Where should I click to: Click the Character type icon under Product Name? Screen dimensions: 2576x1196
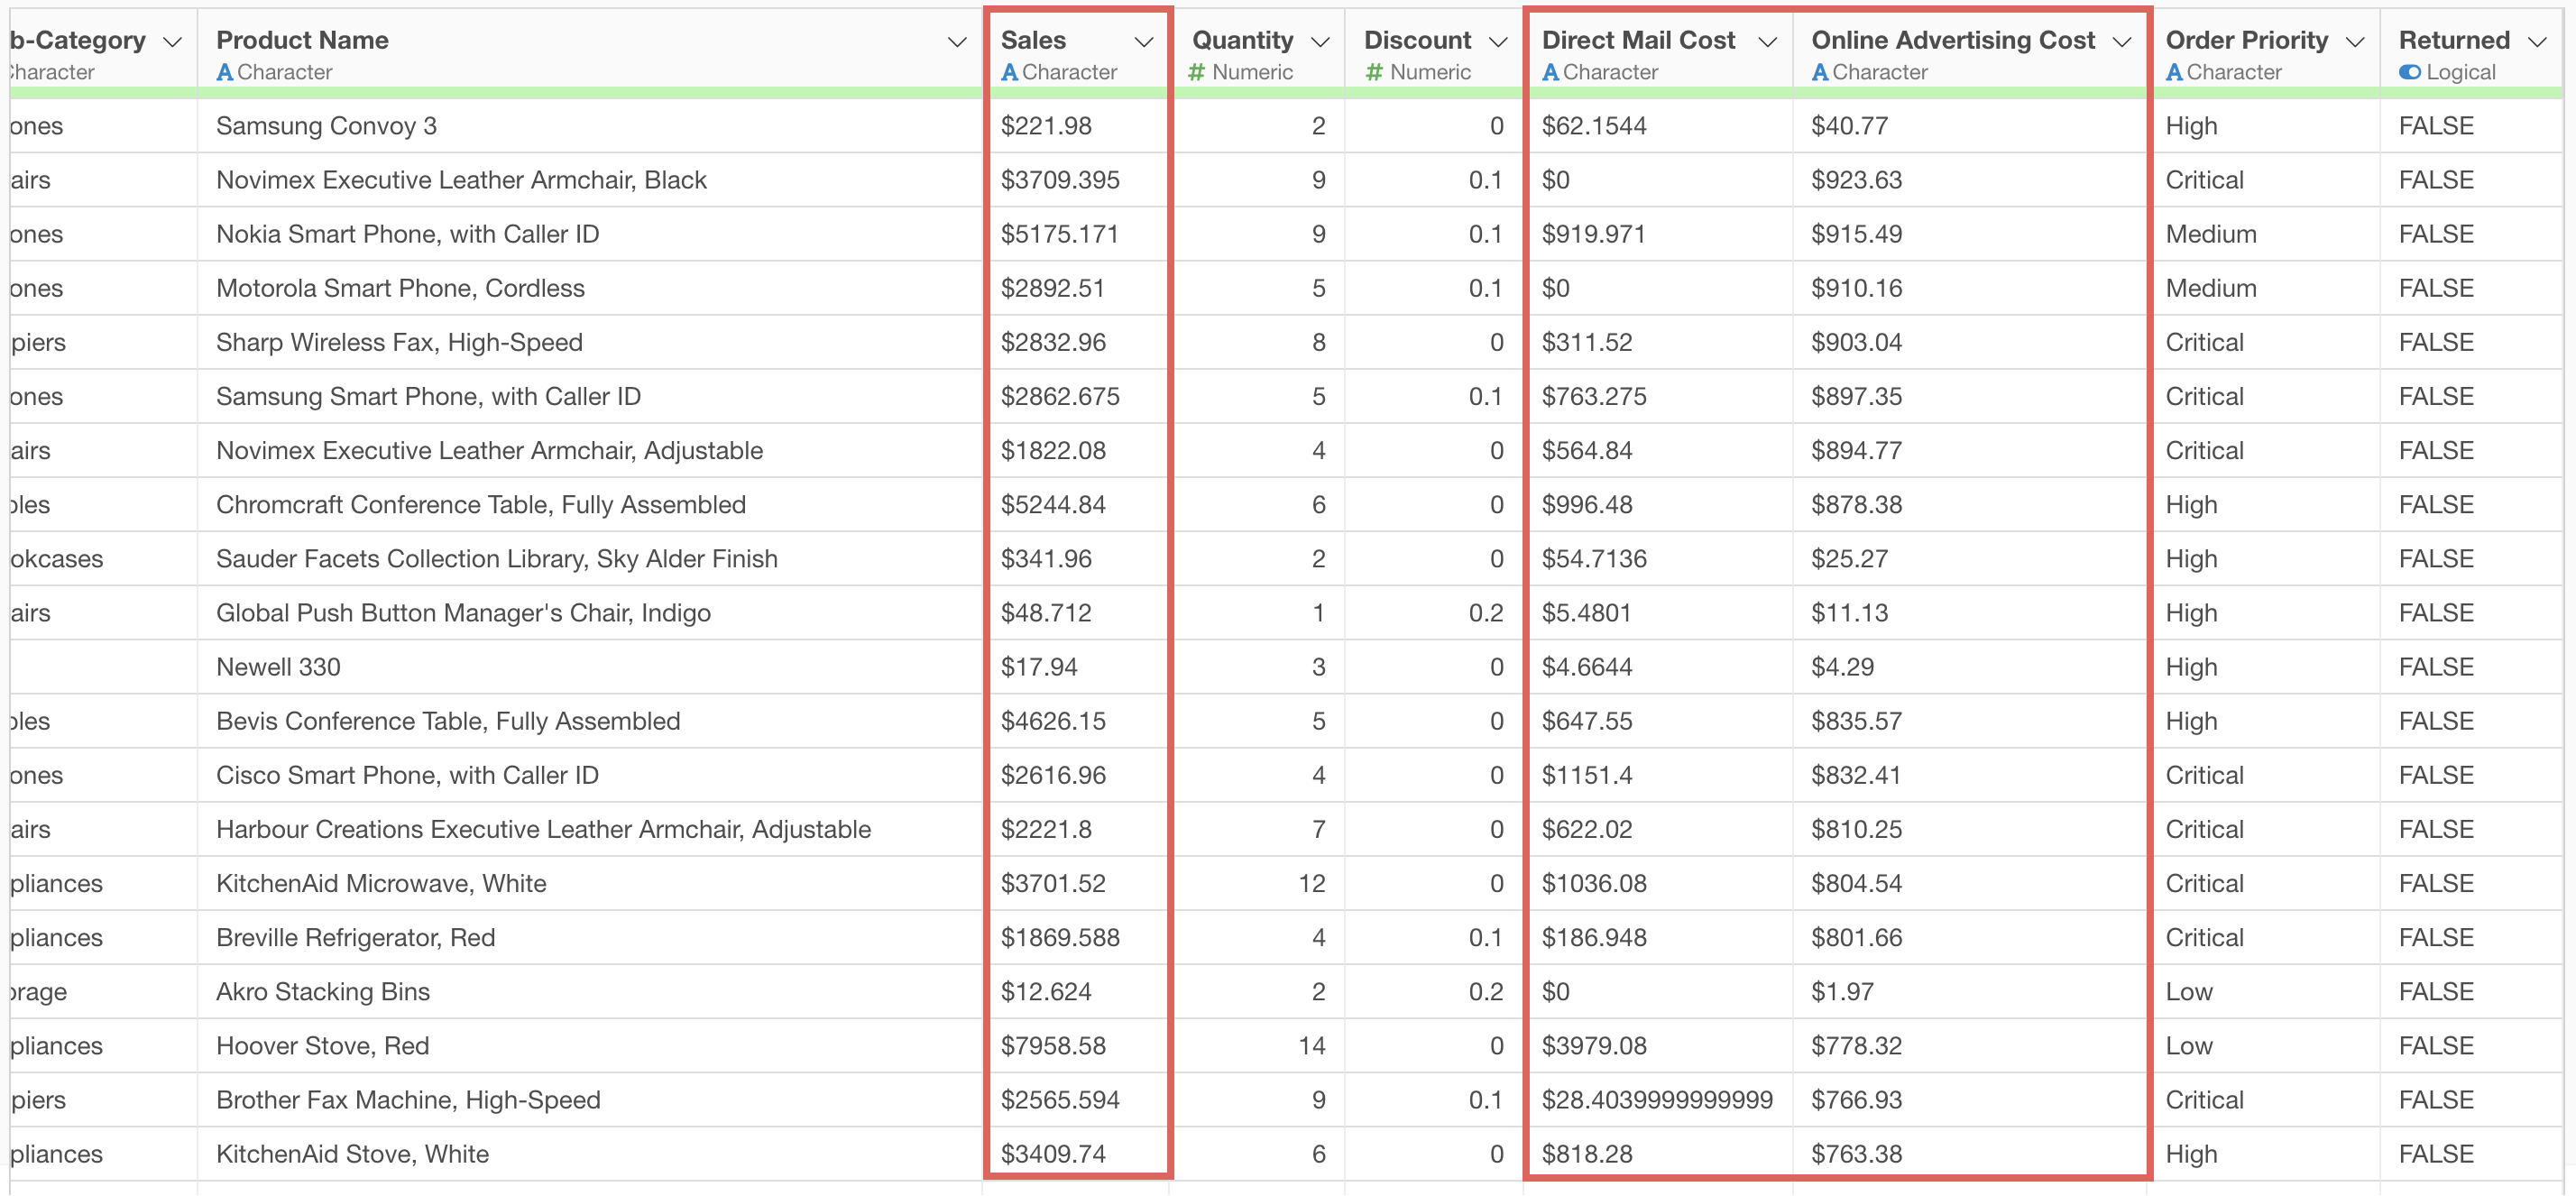(225, 72)
